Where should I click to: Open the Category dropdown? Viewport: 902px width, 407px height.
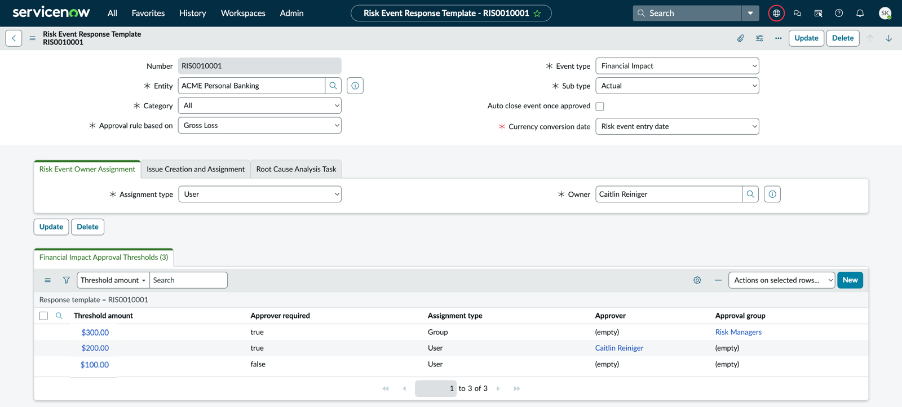click(260, 105)
